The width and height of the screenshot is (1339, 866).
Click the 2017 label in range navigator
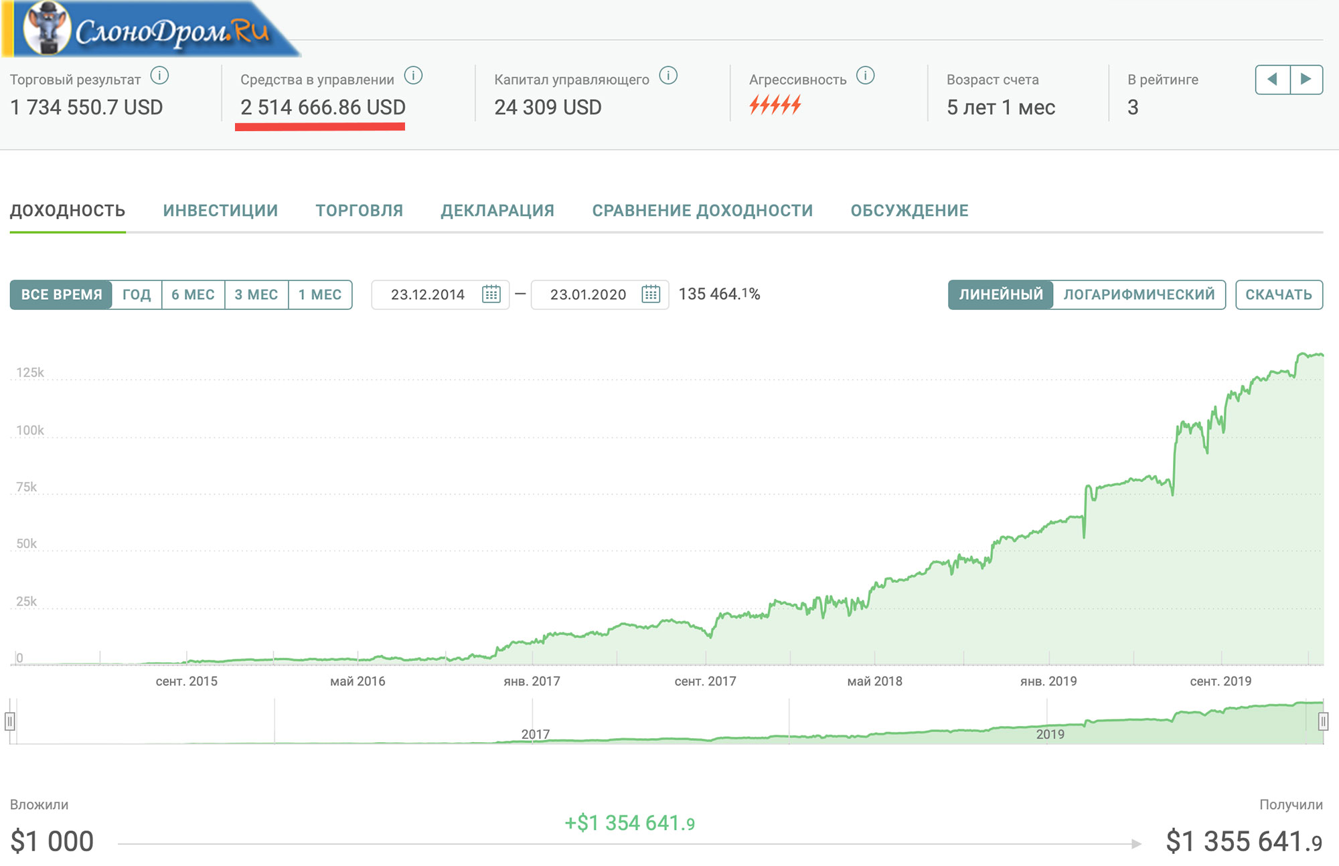pyautogui.click(x=535, y=734)
